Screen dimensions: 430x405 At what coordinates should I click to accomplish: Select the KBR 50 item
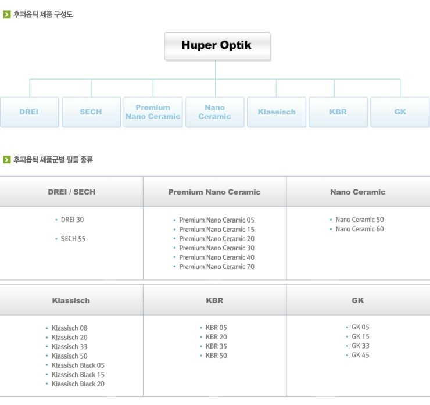[x=216, y=356]
